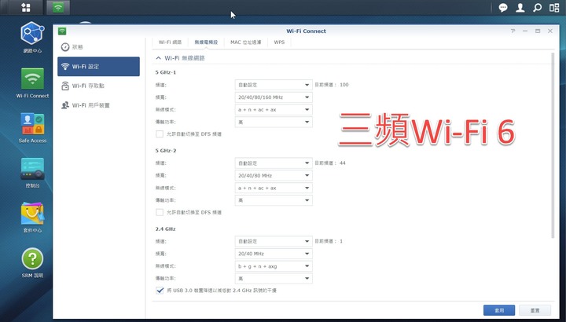566x322 pixels.
Task: Click the blue Apply button
Action: 499,310
